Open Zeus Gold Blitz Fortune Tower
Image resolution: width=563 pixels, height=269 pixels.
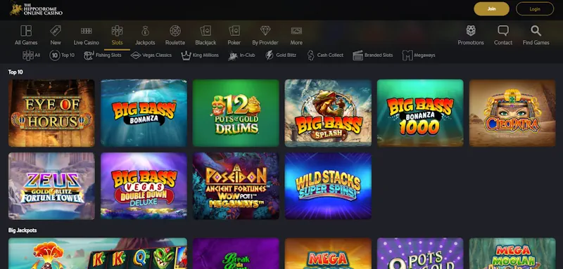click(51, 186)
